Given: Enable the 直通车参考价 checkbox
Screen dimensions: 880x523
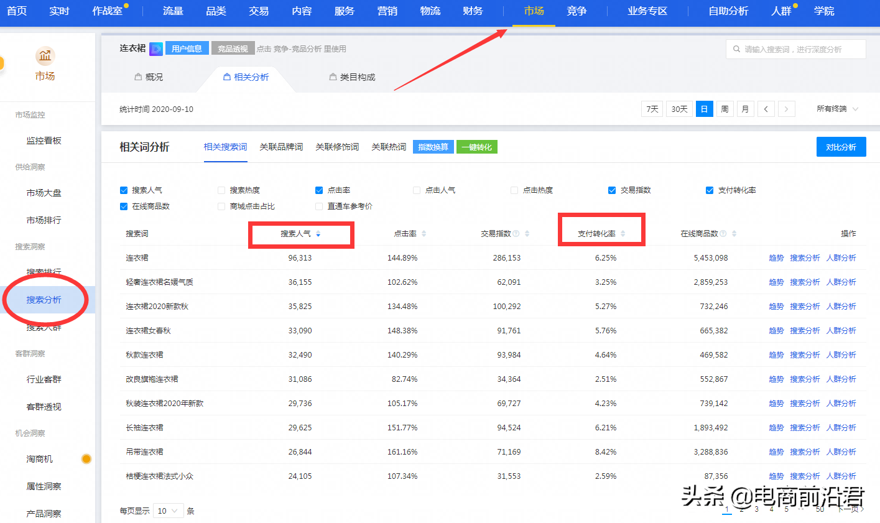Looking at the screenshot, I should [319, 206].
